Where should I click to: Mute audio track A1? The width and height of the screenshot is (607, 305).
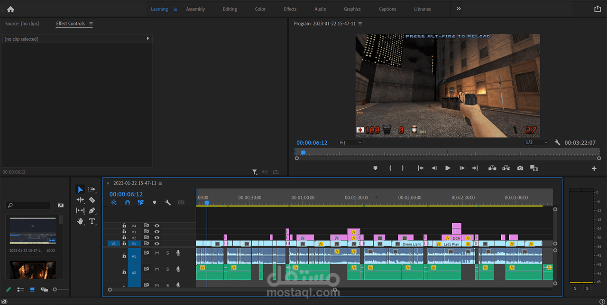[157, 253]
